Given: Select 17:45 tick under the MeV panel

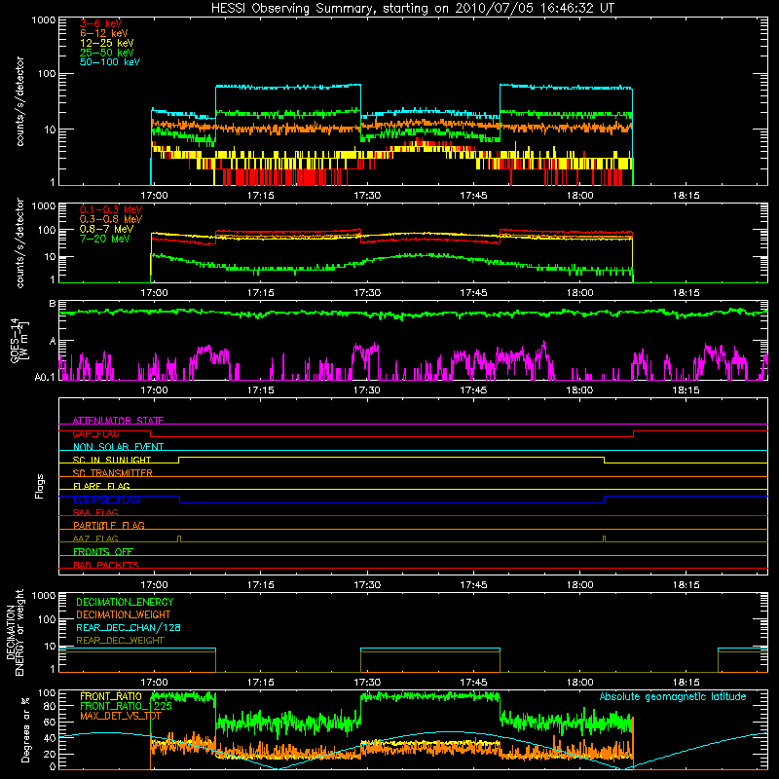Looking at the screenshot, I should pos(473,293).
